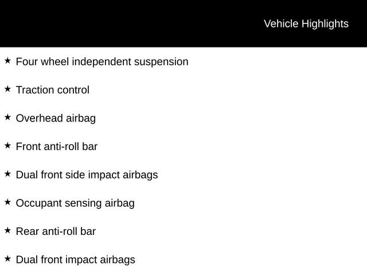The height and width of the screenshot is (275, 367).
Task: Click the star beside Front anti-roll bar
Action: tap(7, 146)
